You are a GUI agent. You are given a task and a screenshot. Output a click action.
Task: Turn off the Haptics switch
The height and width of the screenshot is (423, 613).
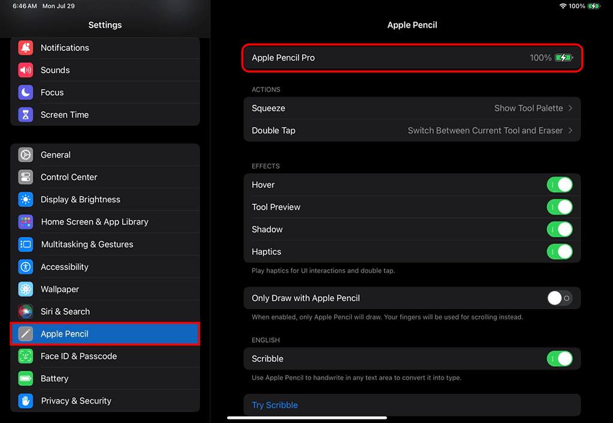pos(560,252)
